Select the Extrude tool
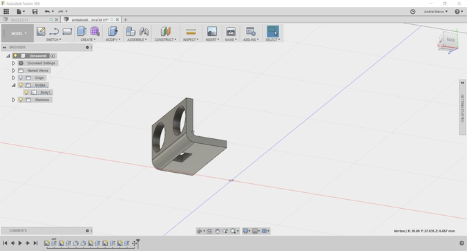Screen dimensions: 467x251 pyautogui.click(x=82, y=31)
